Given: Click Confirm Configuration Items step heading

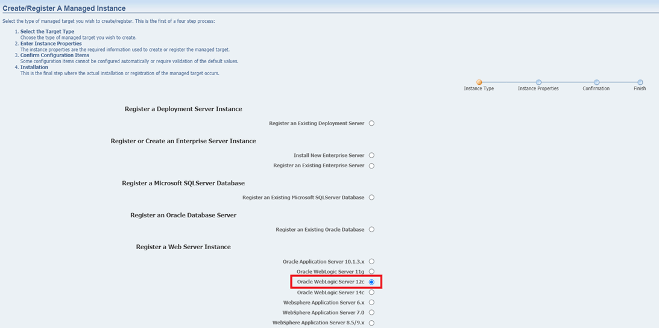Looking at the screenshot, I should pos(55,55).
